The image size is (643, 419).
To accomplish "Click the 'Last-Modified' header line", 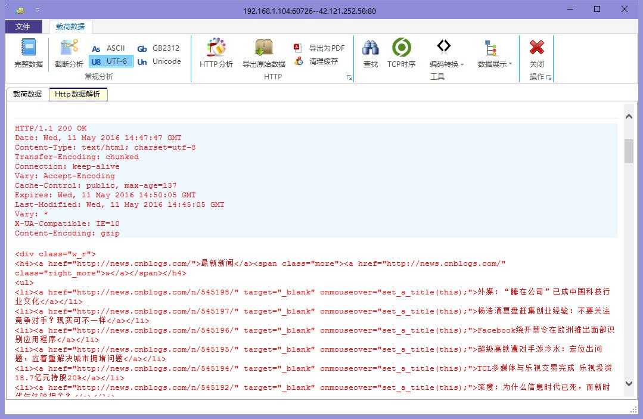I will 120,204.
